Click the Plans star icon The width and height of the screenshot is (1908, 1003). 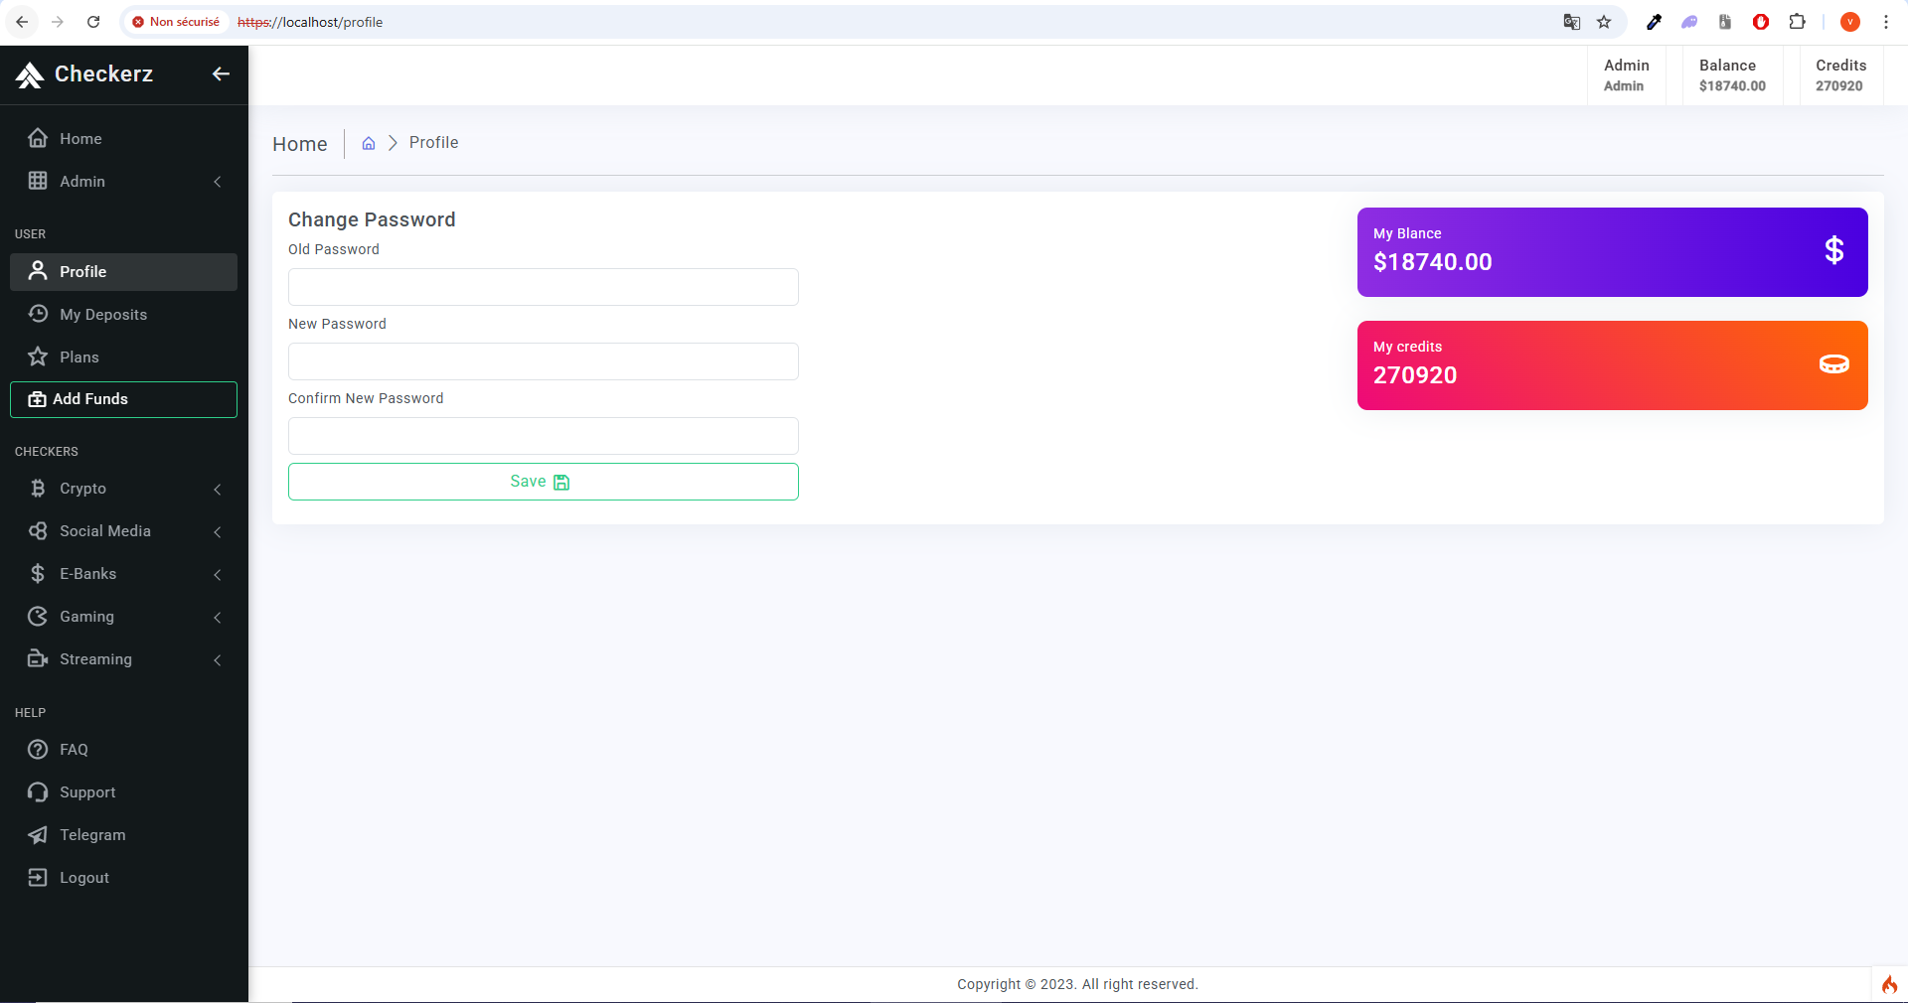click(38, 357)
